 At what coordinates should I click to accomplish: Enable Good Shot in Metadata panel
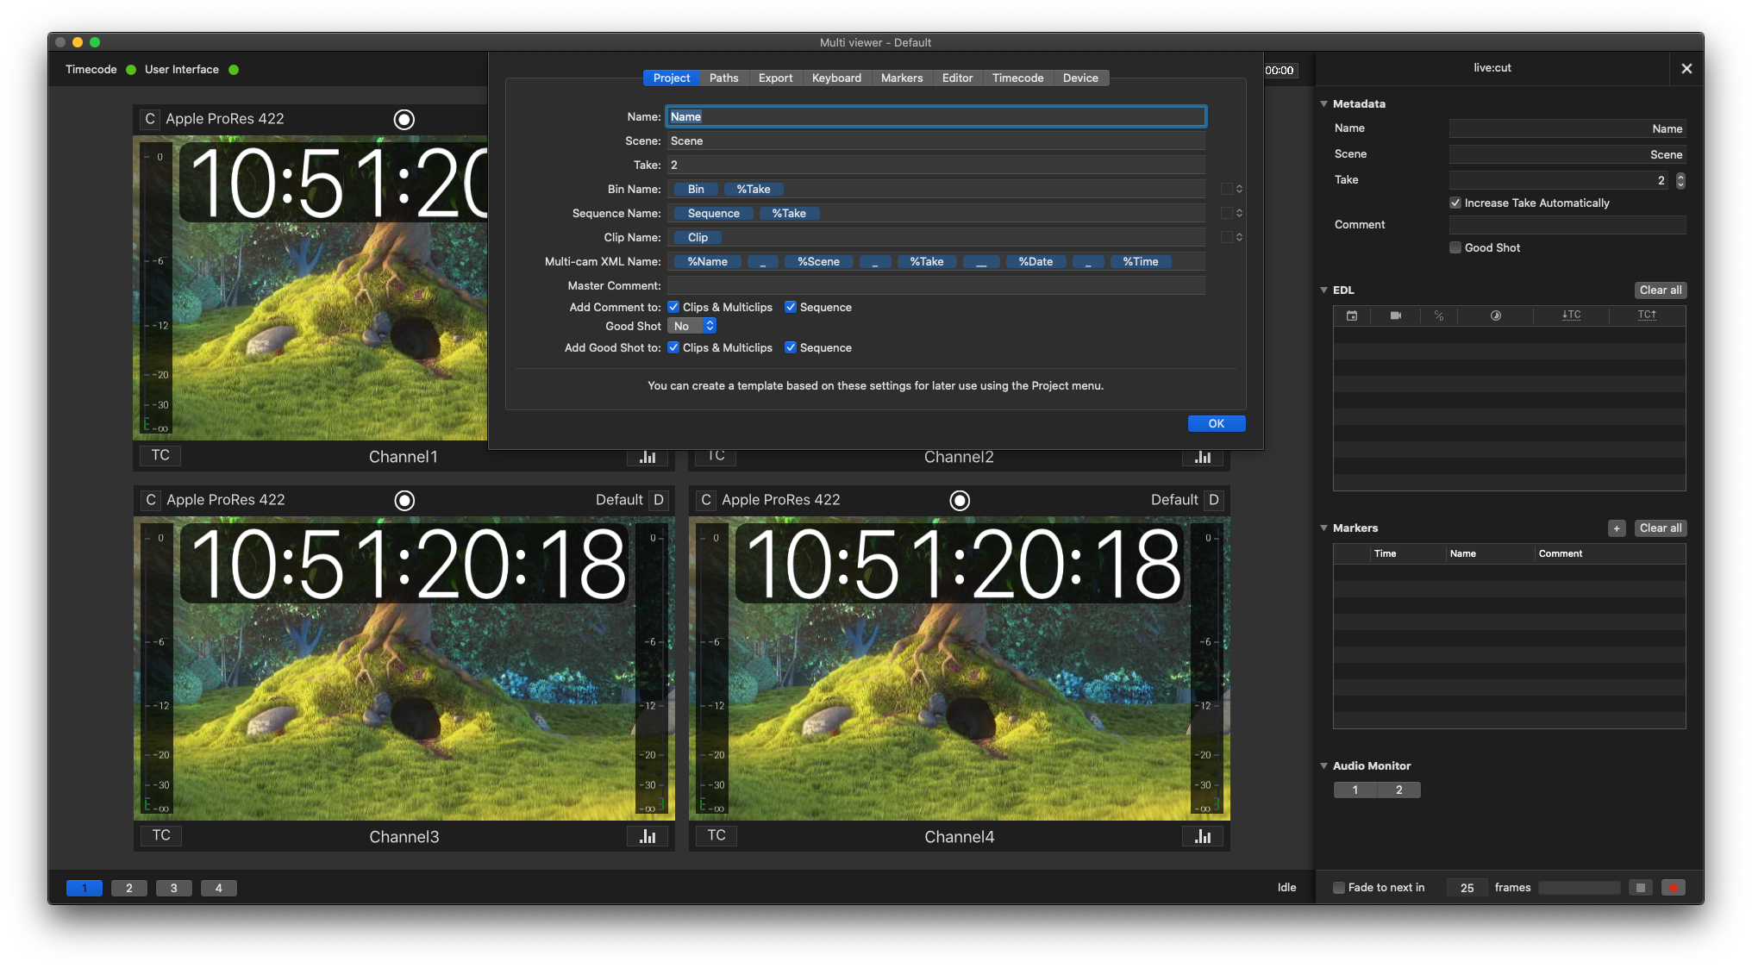[1455, 247]
